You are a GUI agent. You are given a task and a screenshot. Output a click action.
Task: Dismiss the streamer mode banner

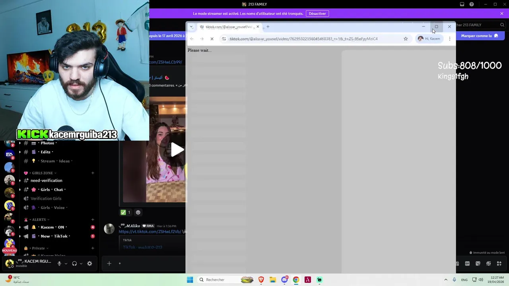pyautogui.click(x=502, y=14)
